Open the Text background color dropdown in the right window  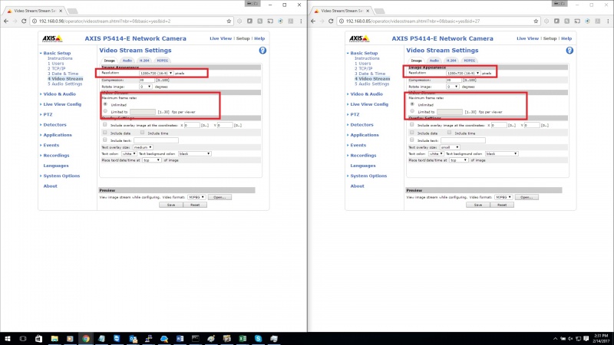(x=502, y=154)
